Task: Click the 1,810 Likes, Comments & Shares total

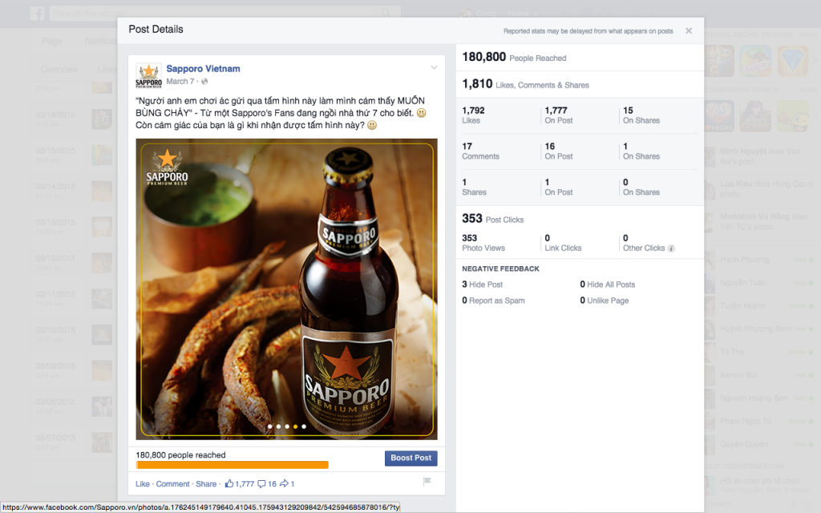Action: pos(526,84)
